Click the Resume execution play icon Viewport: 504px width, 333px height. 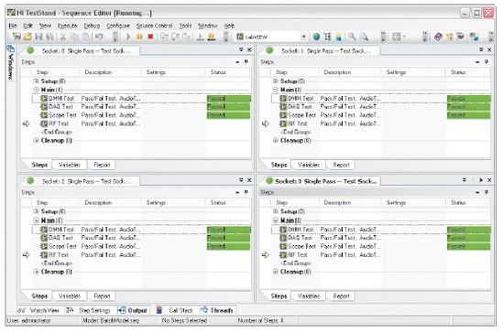coord(128,37)
